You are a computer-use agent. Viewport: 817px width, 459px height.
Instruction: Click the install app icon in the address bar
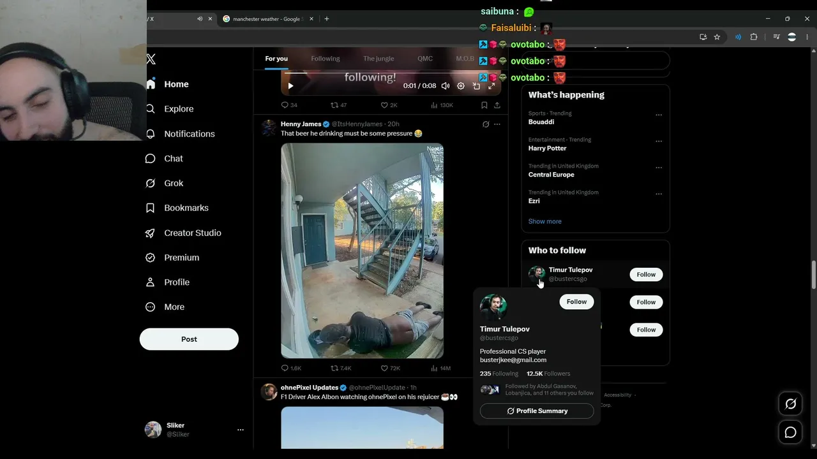tap(703, 37)
